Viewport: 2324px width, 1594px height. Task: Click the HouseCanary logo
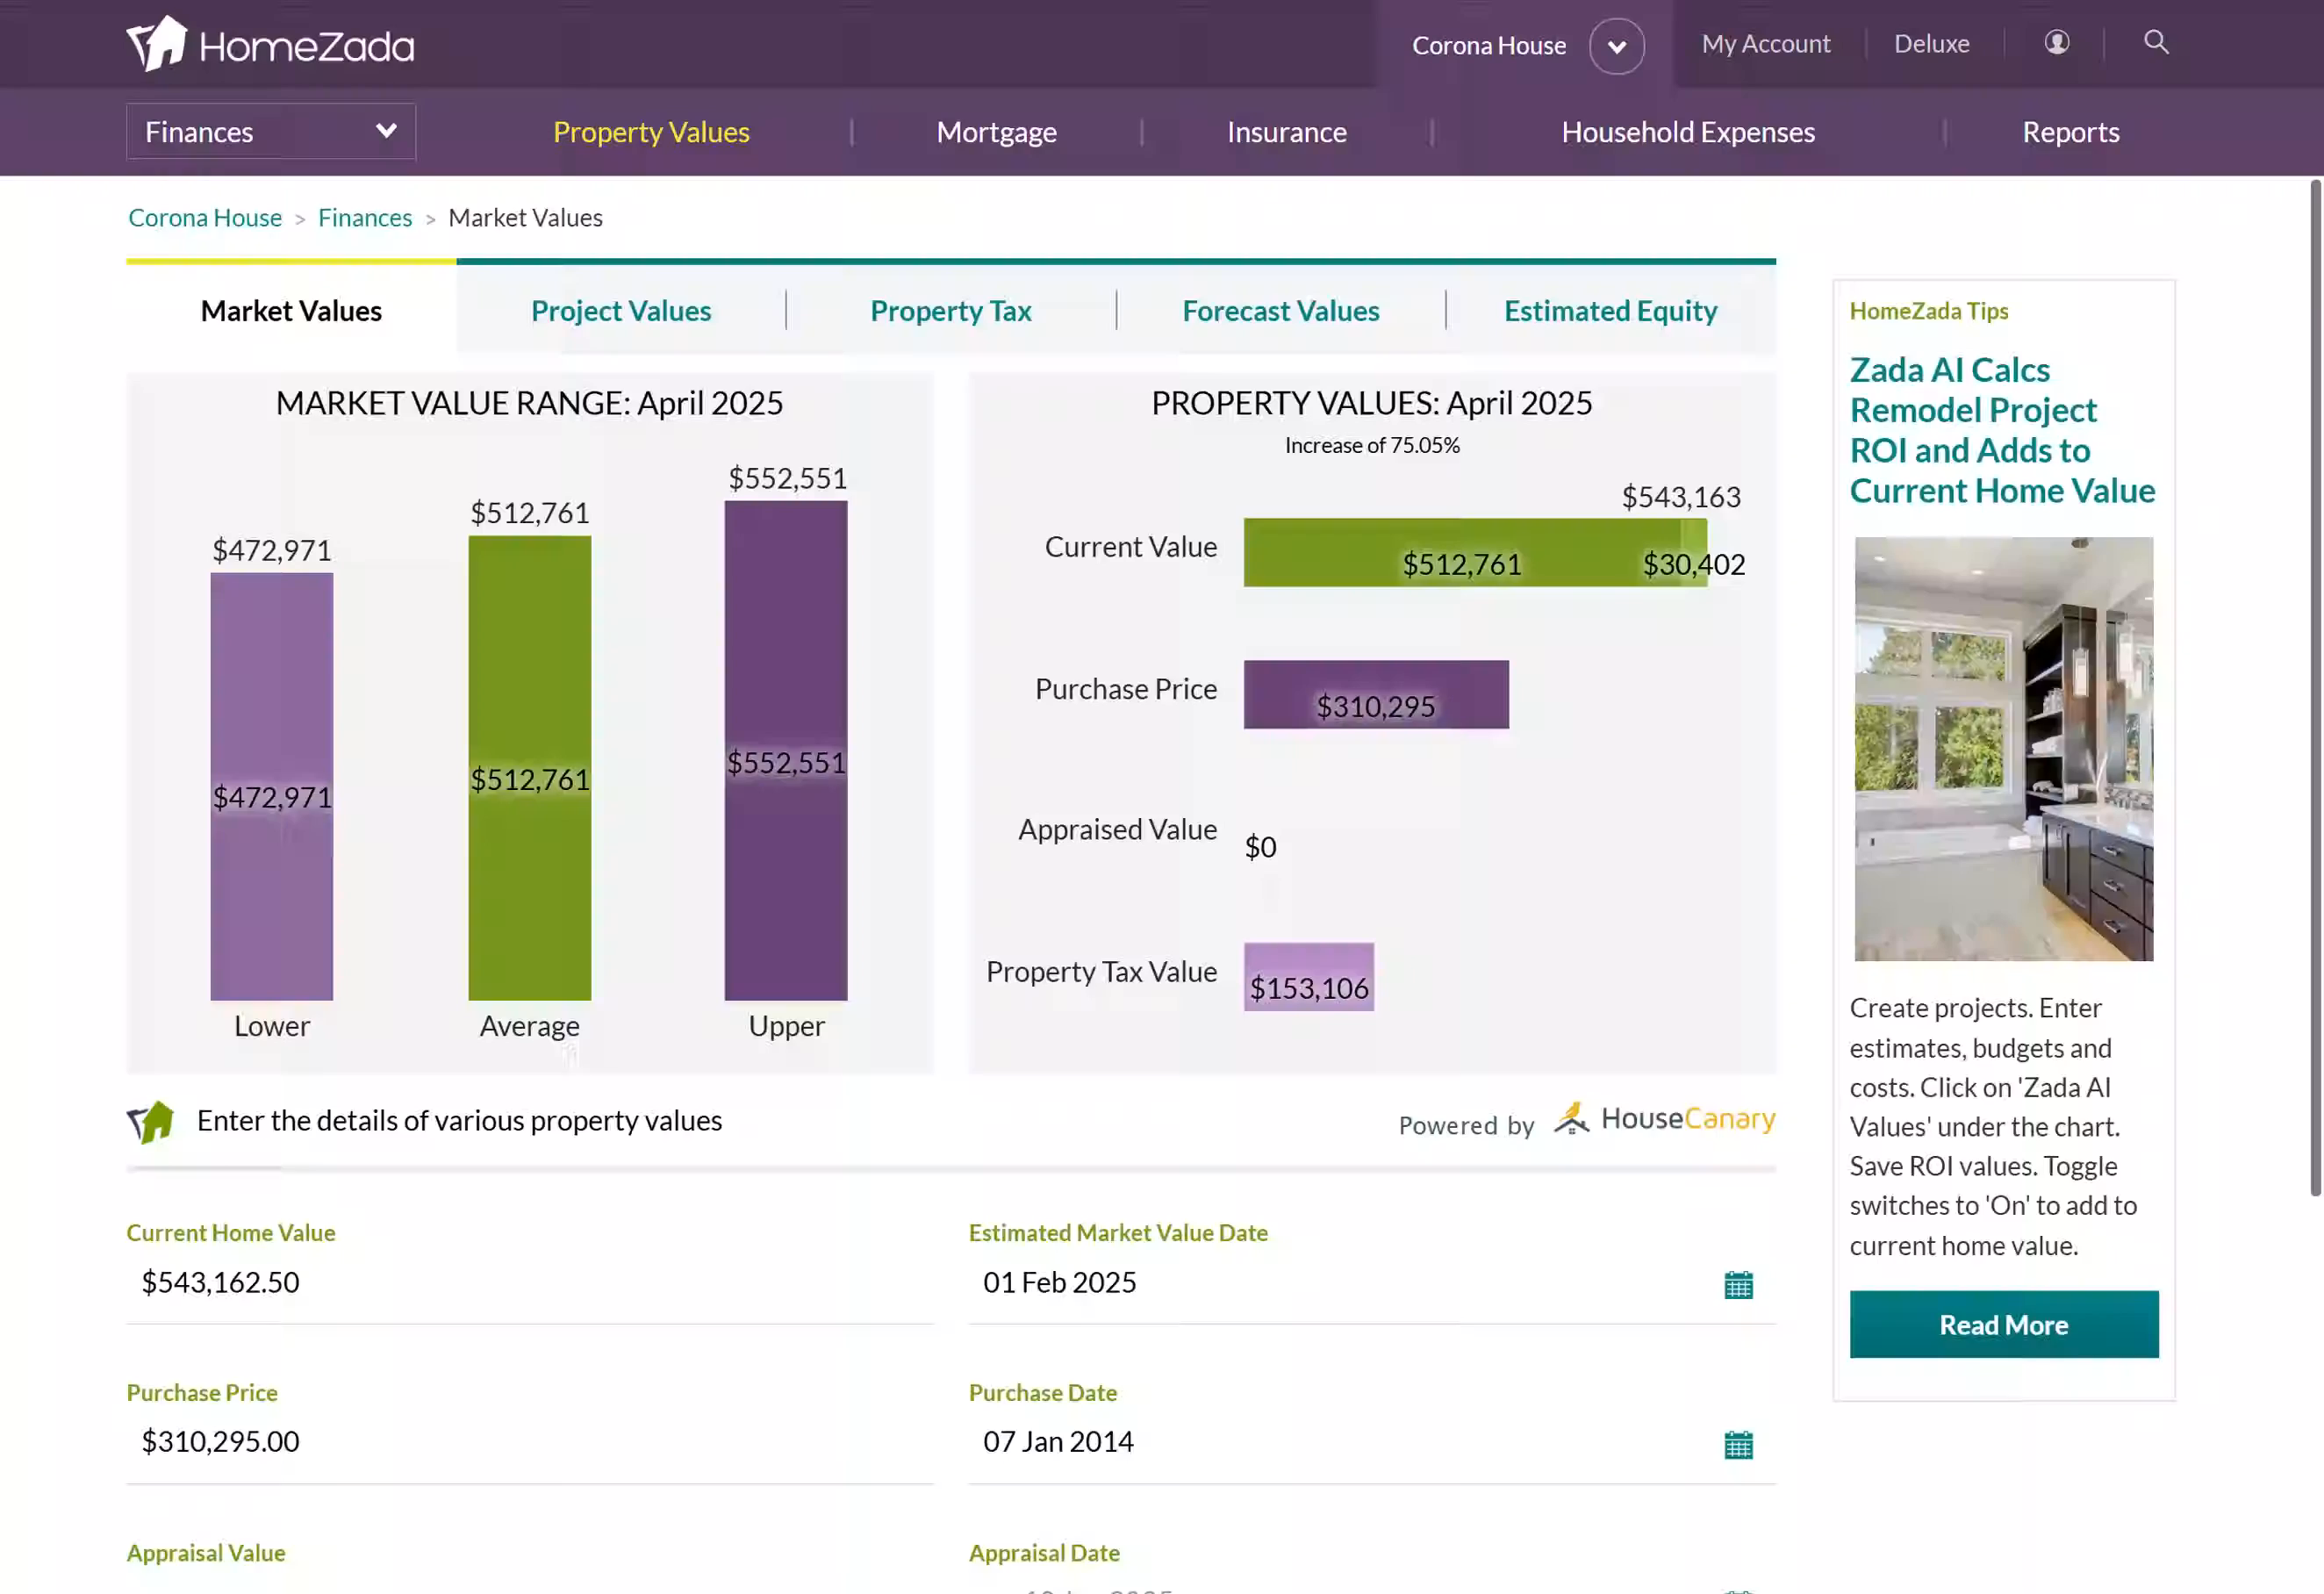pos(1665,1119)
